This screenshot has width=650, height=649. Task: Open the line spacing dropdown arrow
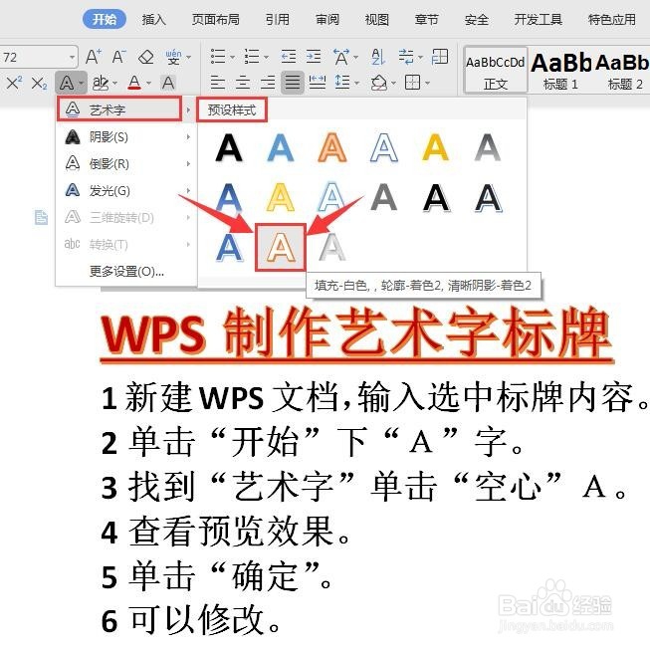pos(357,84)
